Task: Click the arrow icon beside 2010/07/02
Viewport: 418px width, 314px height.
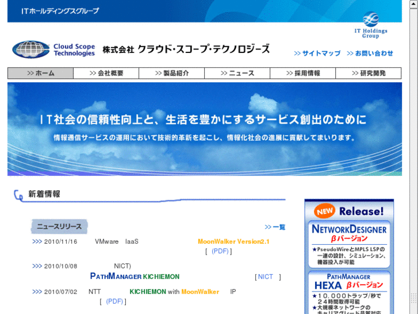Action: (37, 292)
